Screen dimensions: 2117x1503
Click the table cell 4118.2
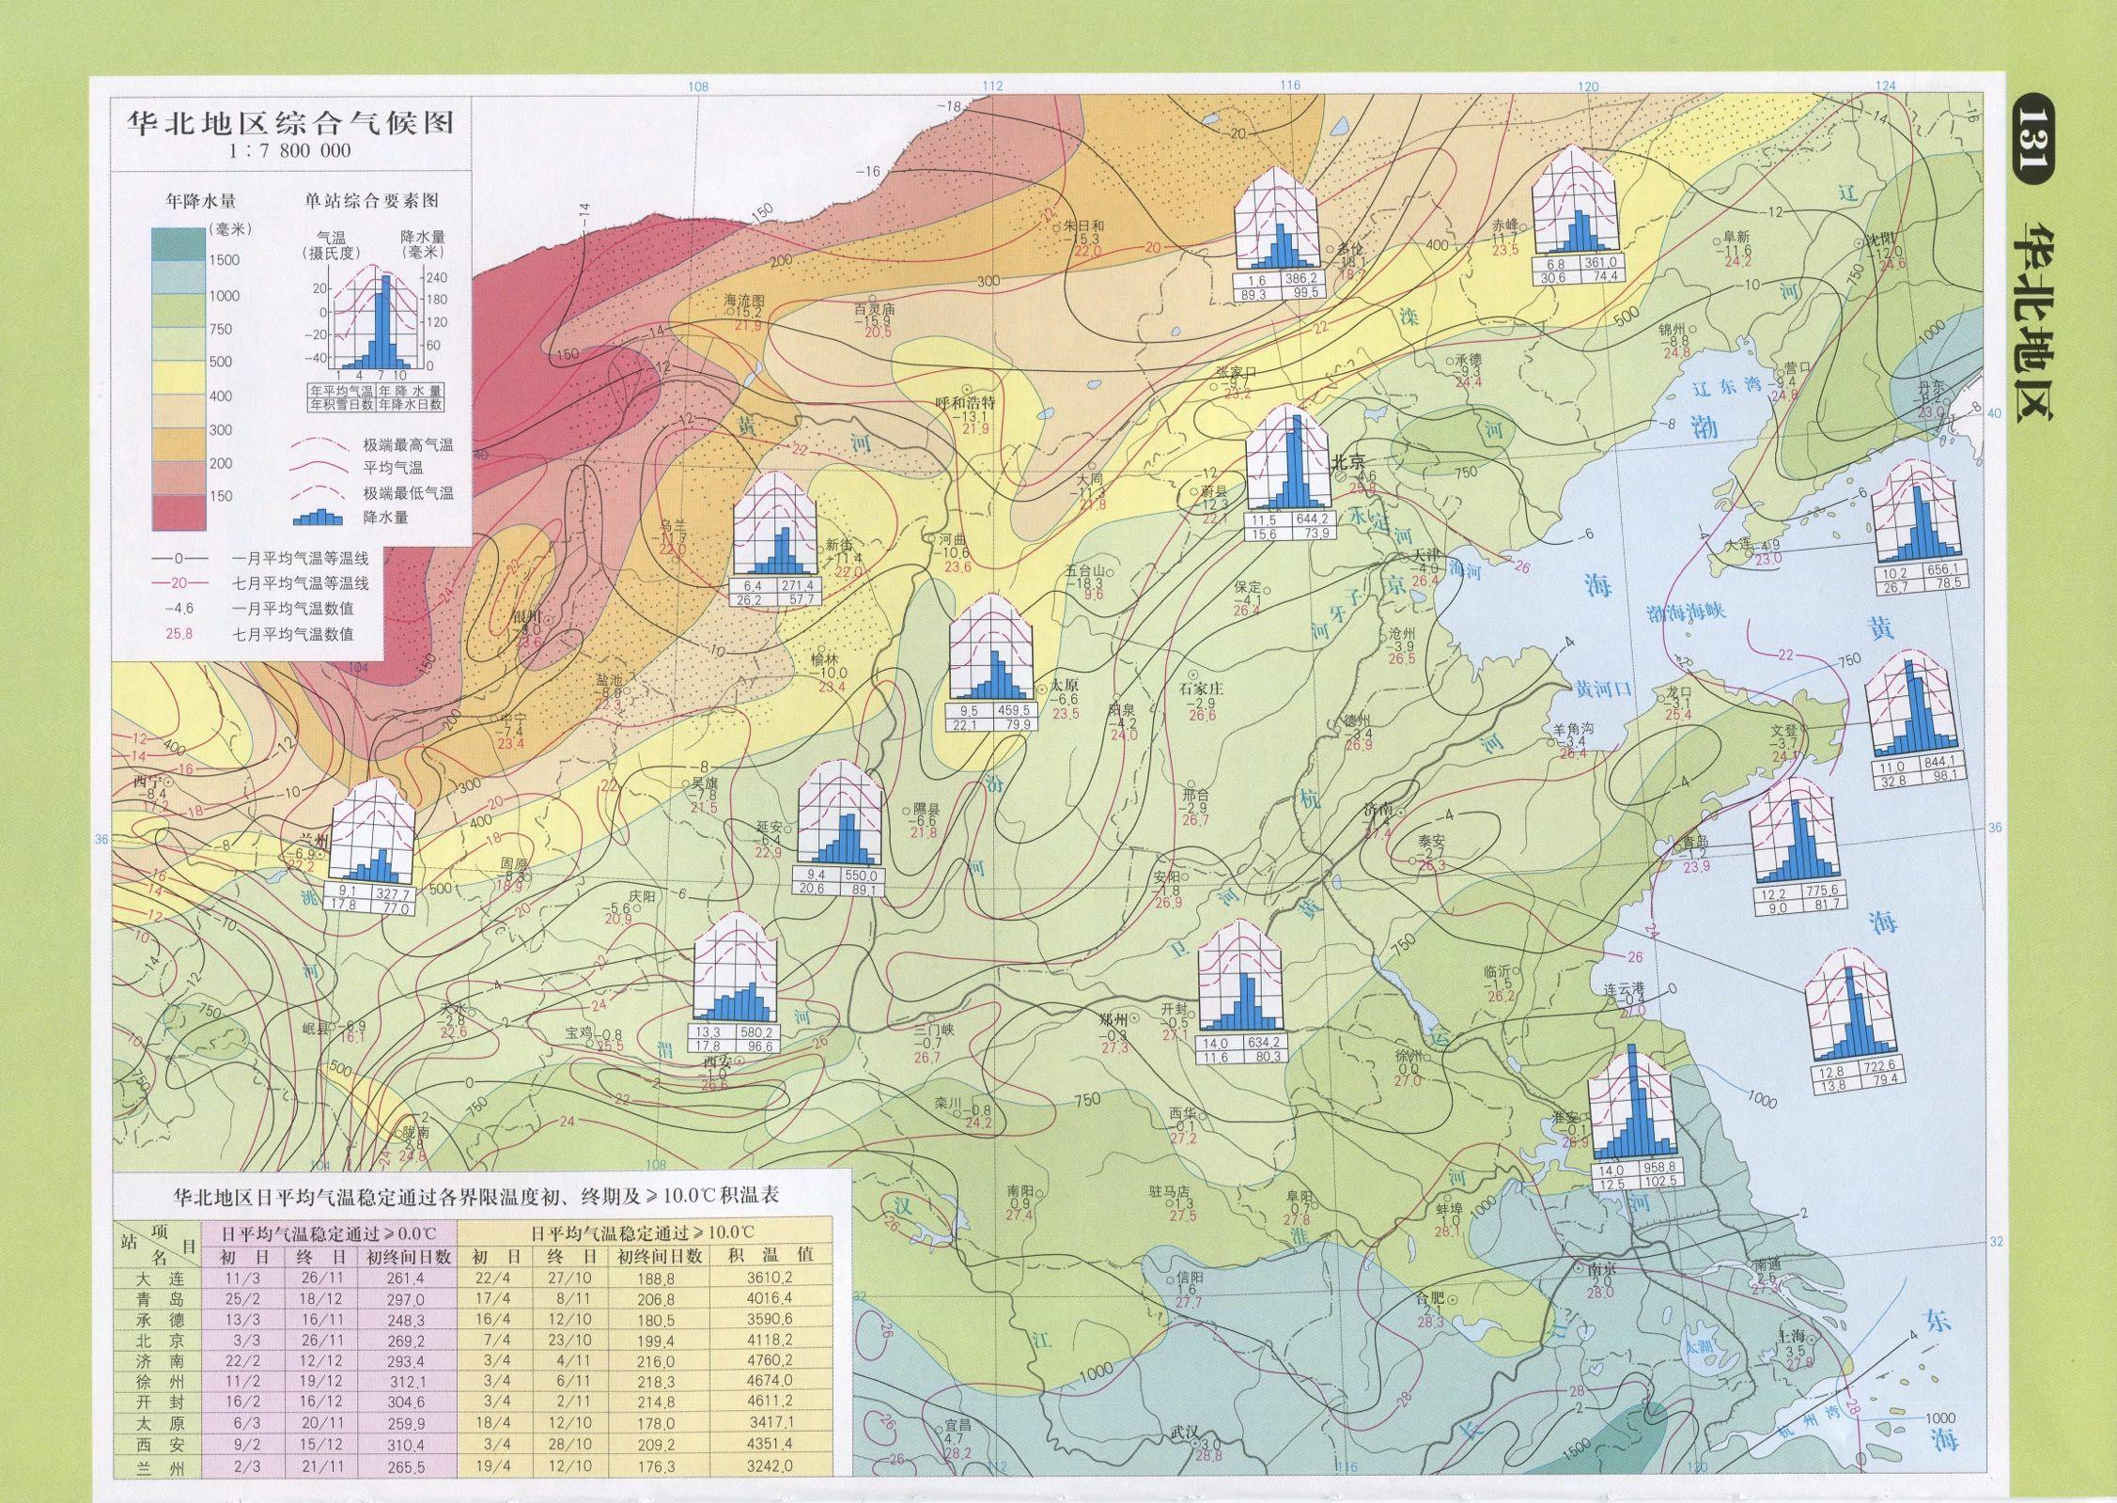point(771,1340)
